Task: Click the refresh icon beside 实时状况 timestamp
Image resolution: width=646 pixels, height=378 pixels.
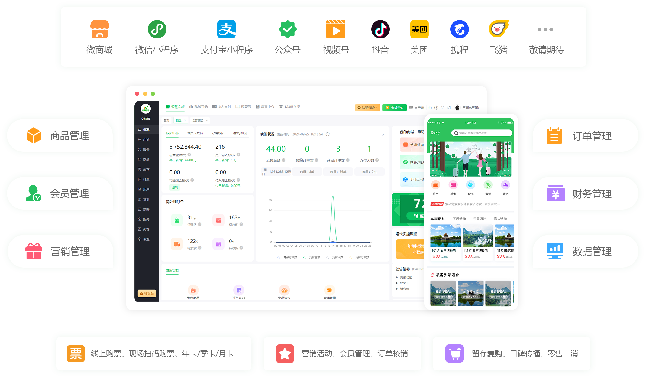Action: pyautogui.click(x=328, y=134)
